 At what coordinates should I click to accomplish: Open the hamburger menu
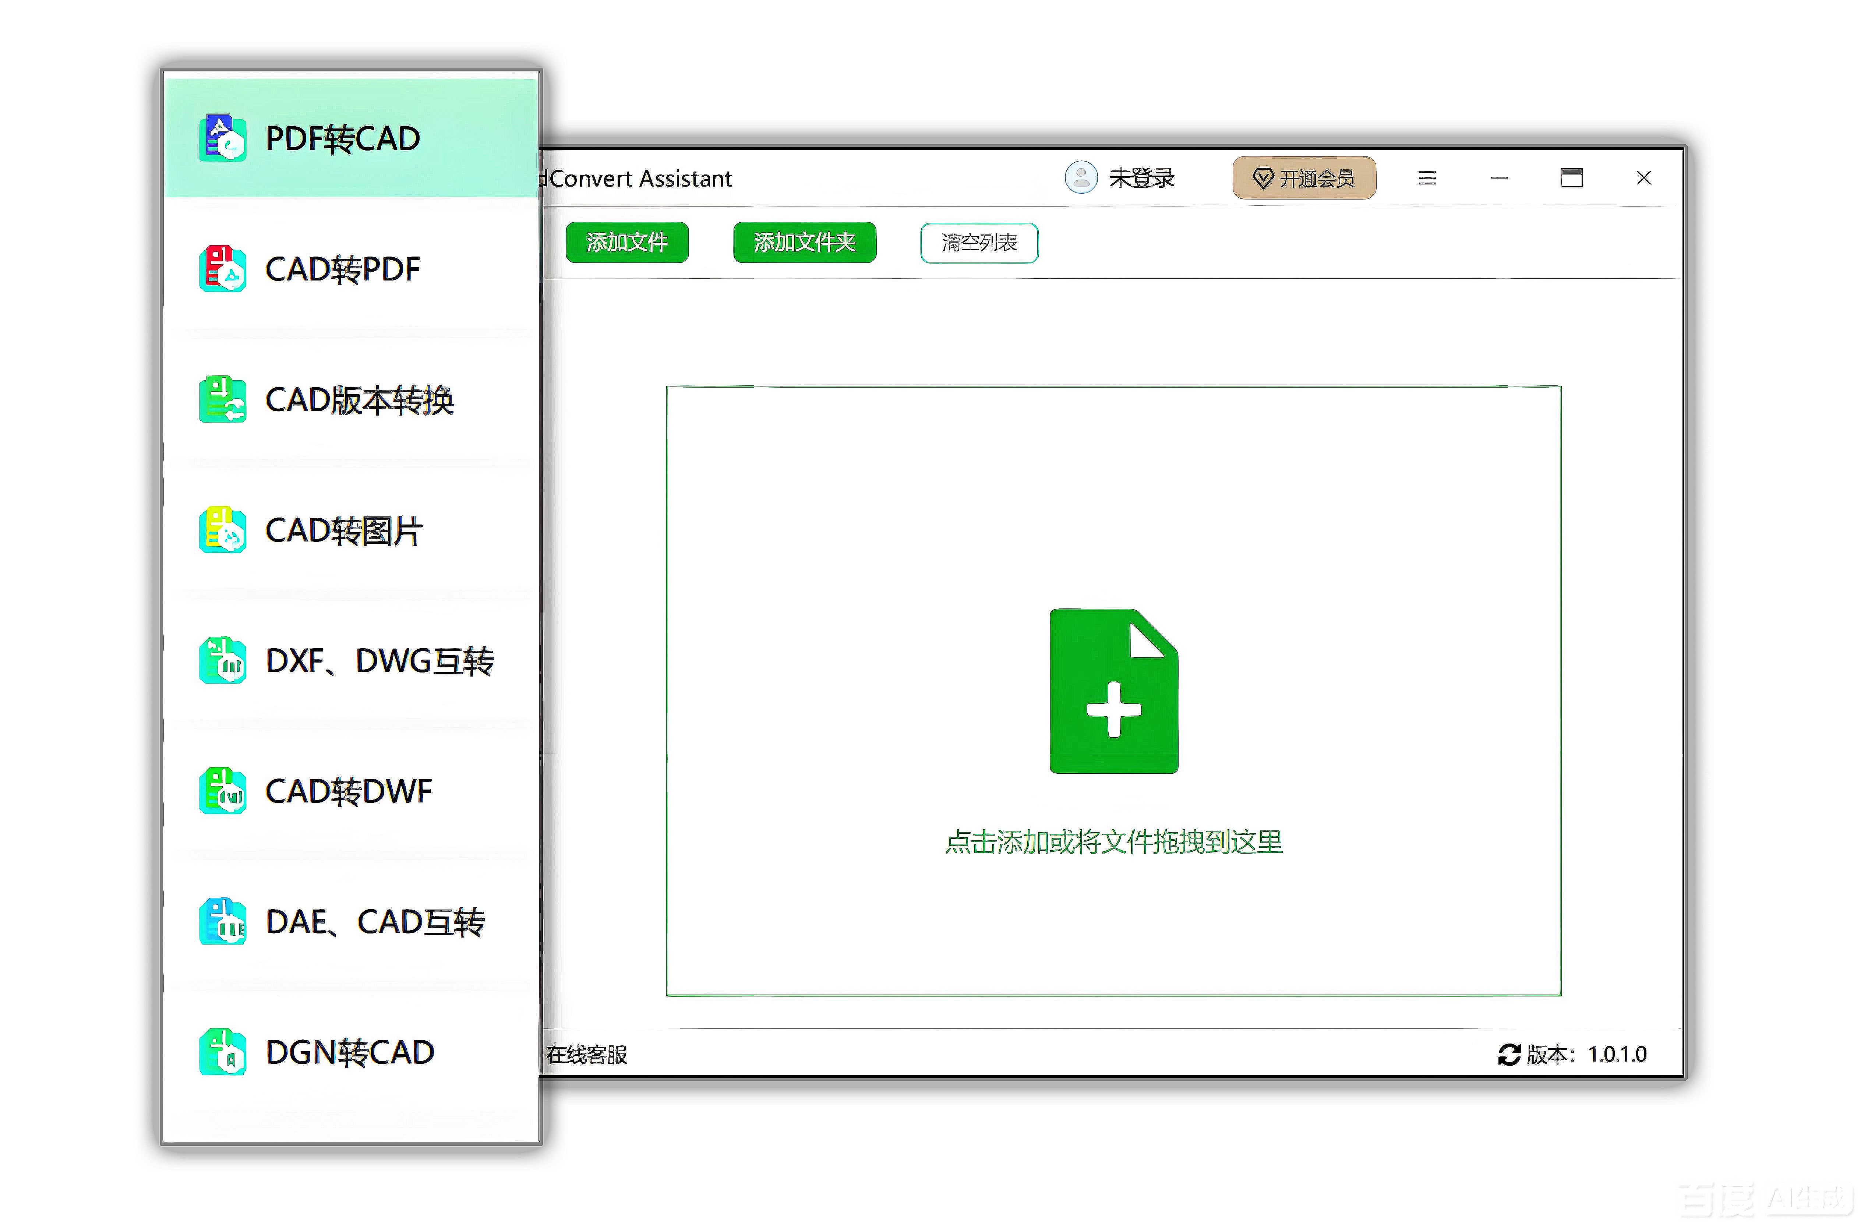click(x=1427, y=178)
